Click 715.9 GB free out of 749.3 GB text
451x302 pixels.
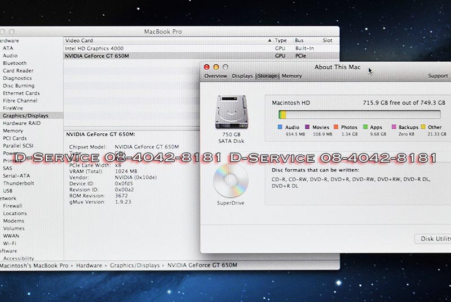[x=404, y=103]
